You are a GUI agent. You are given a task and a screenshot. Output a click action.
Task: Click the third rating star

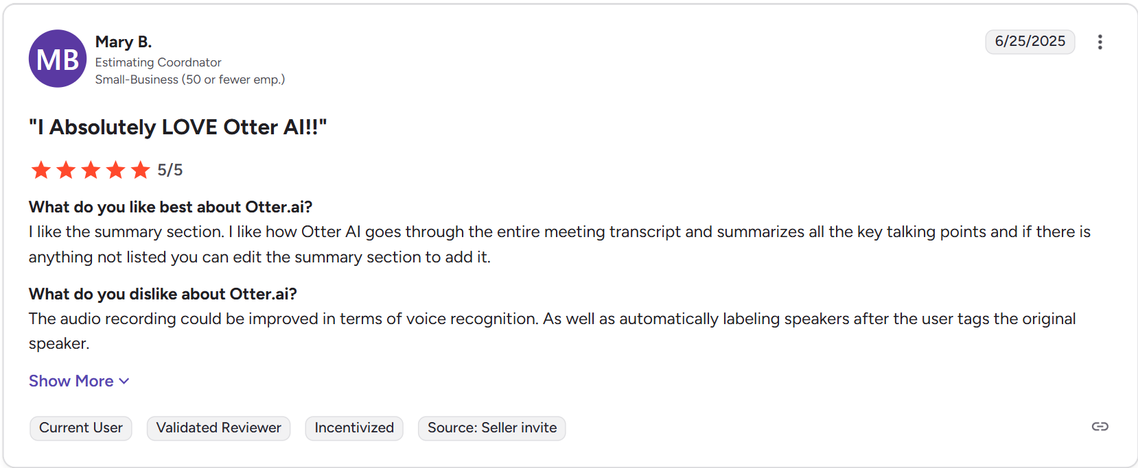click(91, 170)
